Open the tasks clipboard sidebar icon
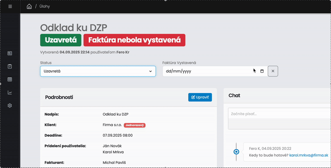This screenshot has height=168, width=331. click(x=10, y=66)
